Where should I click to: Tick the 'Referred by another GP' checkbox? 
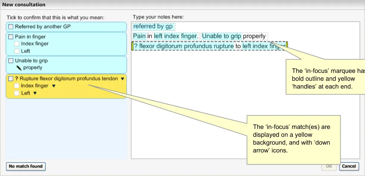11,27
